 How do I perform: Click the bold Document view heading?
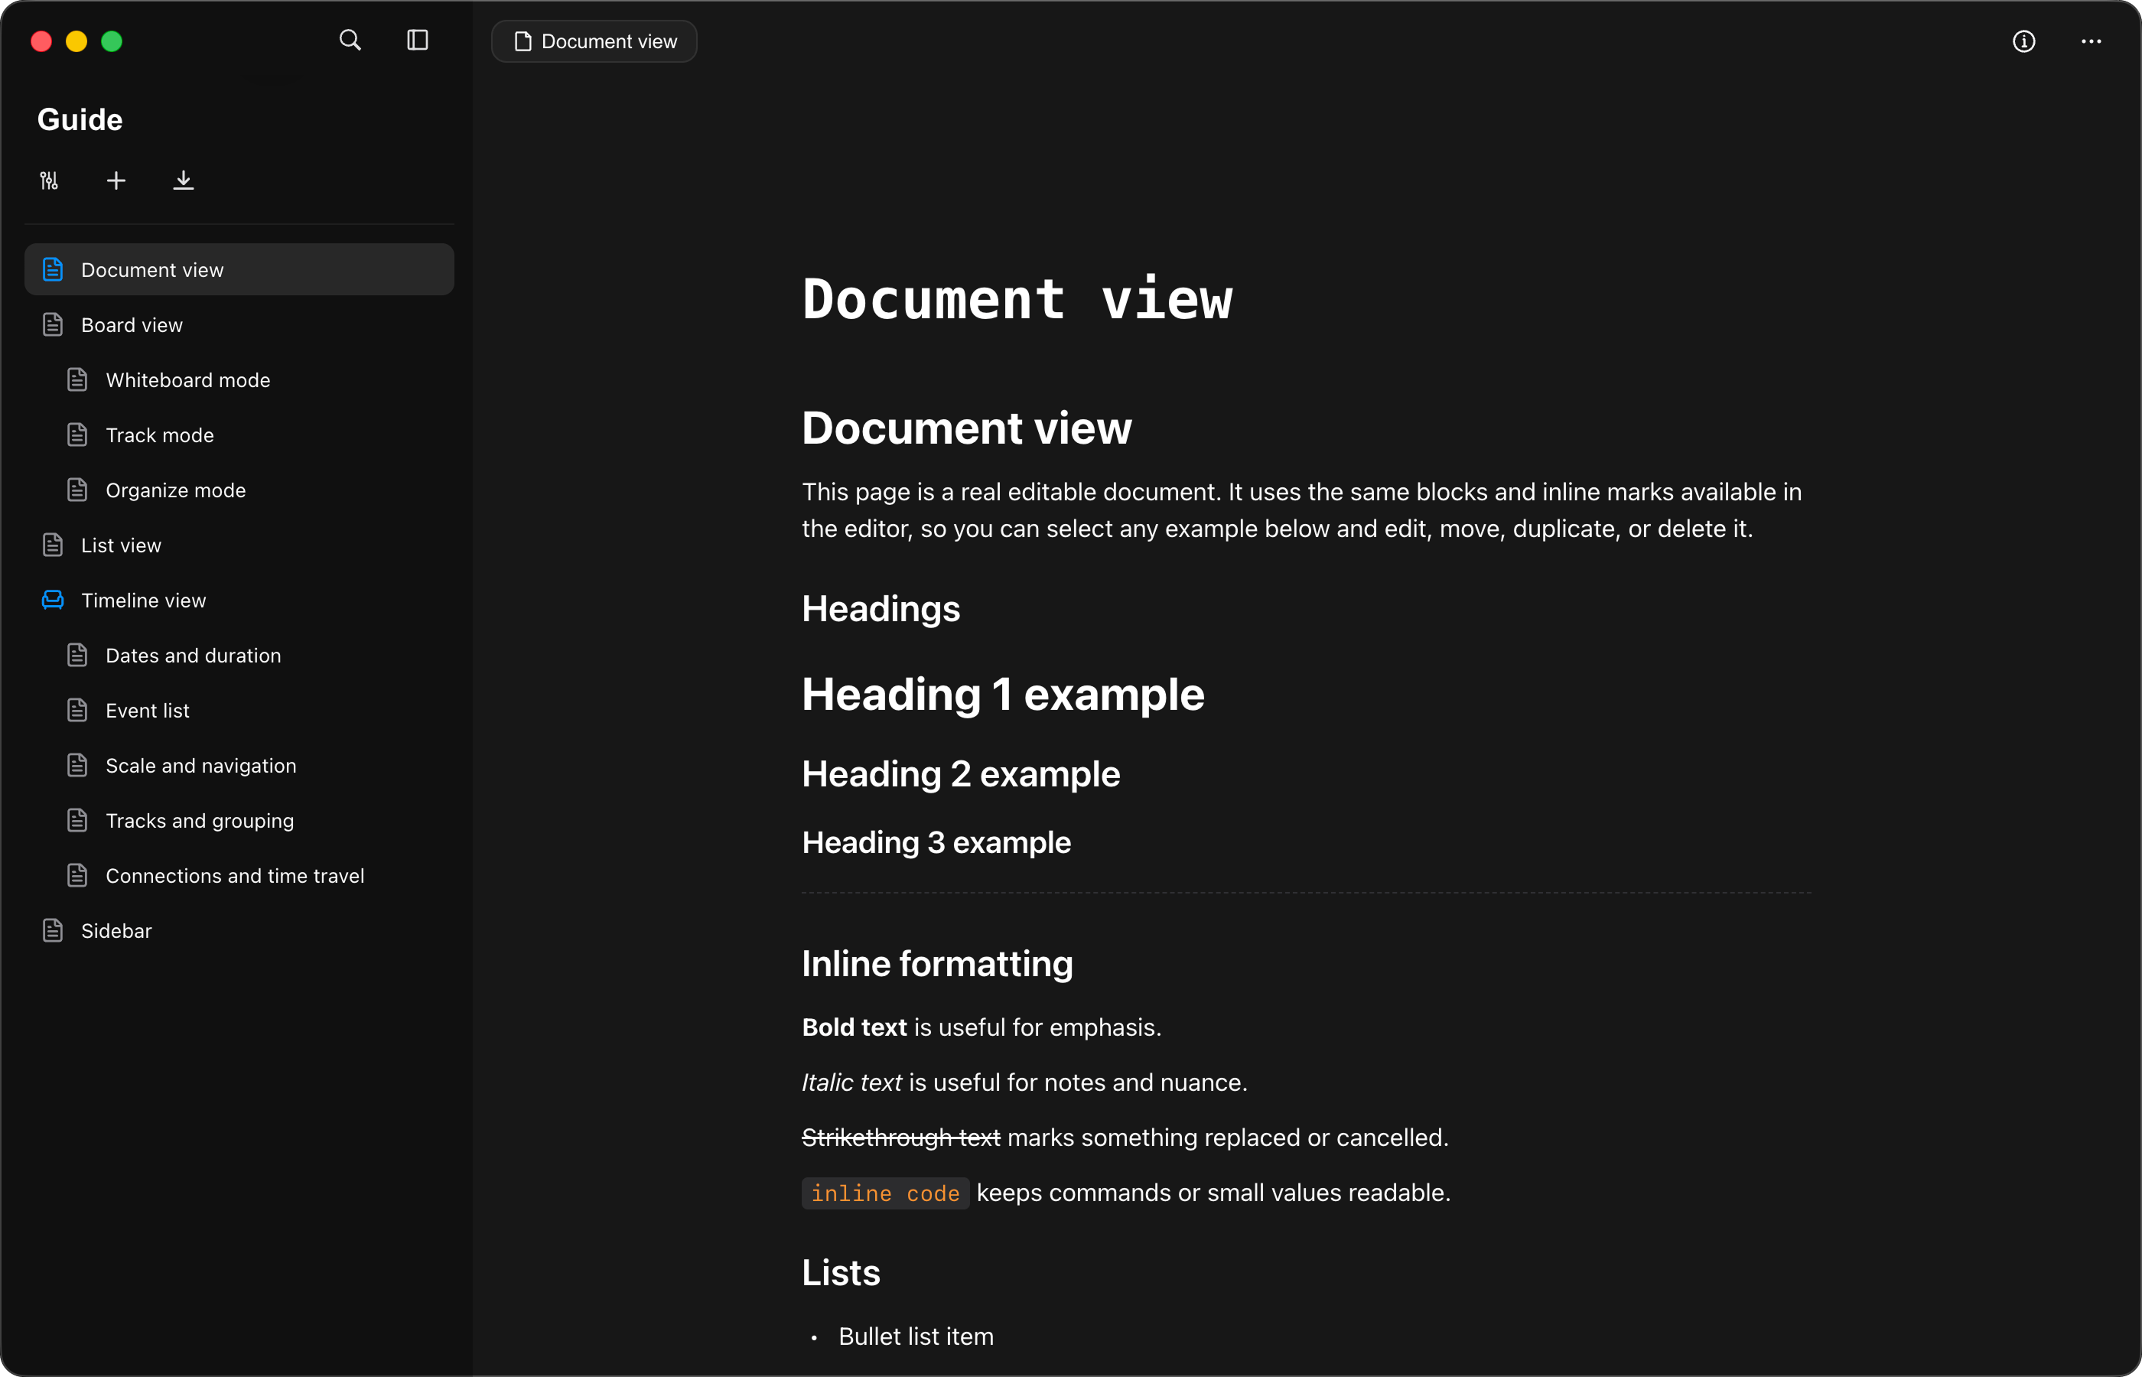(966, 428)
